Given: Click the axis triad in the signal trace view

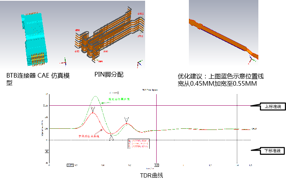Looking at the screenshot, I should pos(252,58).
